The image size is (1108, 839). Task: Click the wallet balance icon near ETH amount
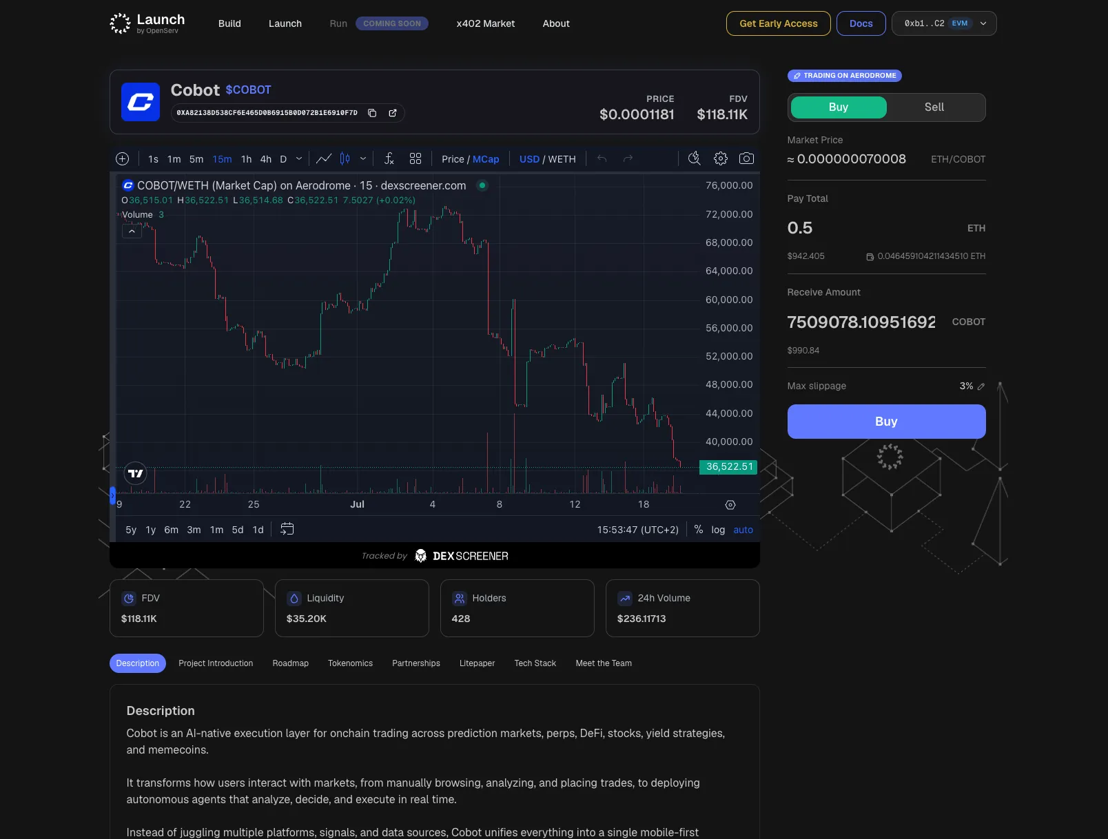point(870,257)
